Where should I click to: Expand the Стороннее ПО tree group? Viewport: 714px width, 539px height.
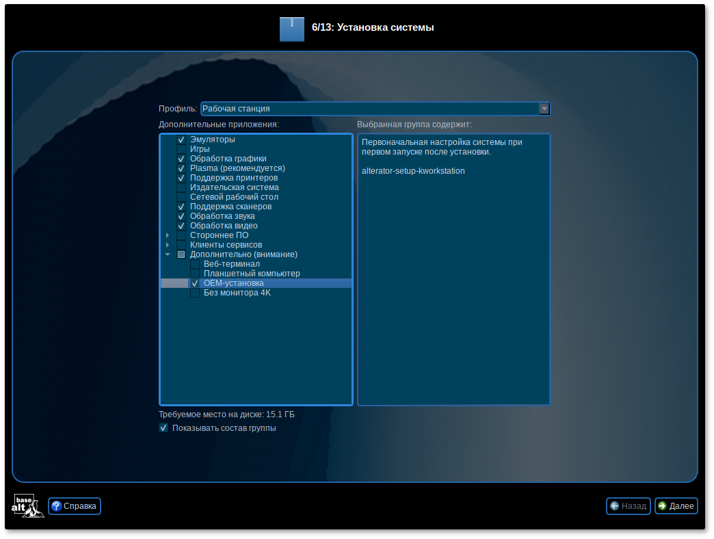(x=168, y=235)
